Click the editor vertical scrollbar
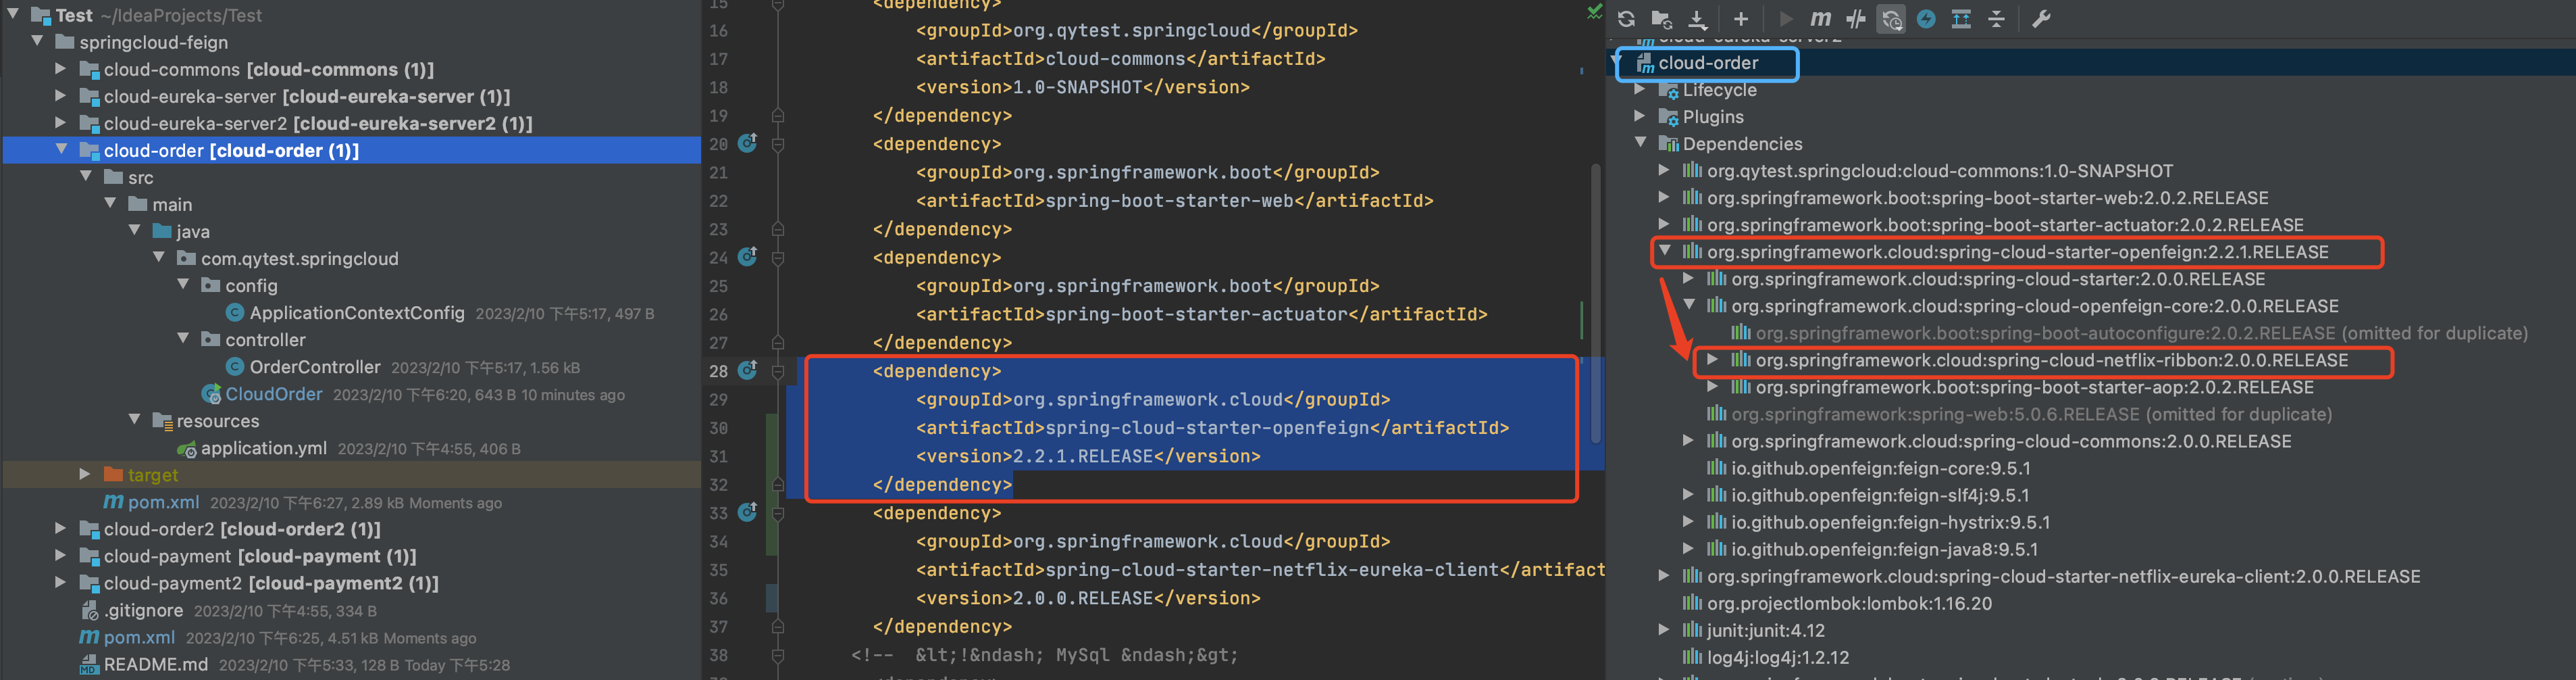Viewport: 2576px width, 680px height. [1595, 304]
